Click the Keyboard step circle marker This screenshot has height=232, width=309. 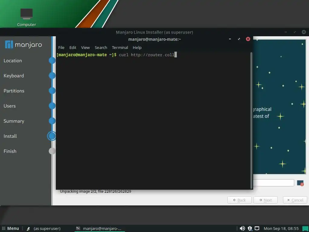point(52,76)
